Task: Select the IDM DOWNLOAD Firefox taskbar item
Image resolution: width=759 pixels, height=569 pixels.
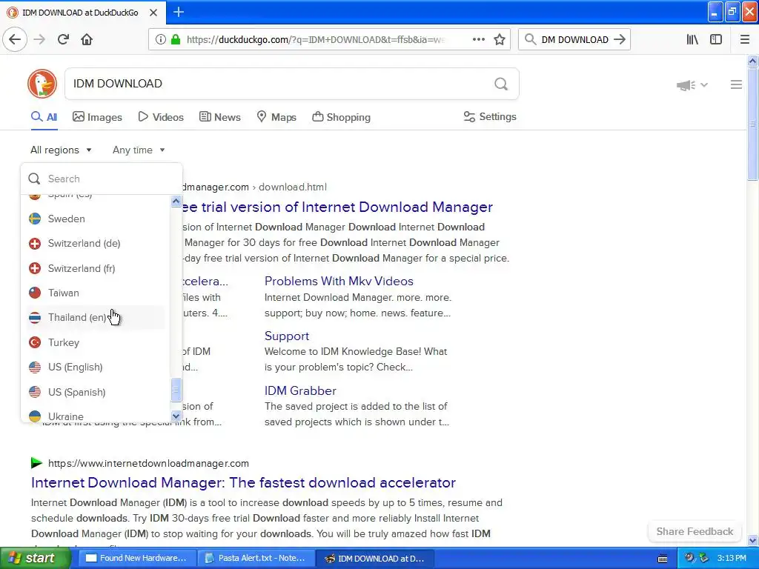Action: [x=375, y=559]
